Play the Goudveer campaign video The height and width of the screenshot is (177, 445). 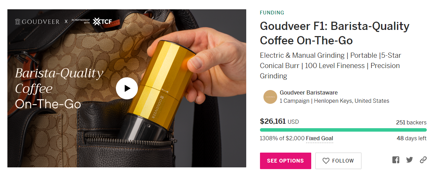(127, 88)
